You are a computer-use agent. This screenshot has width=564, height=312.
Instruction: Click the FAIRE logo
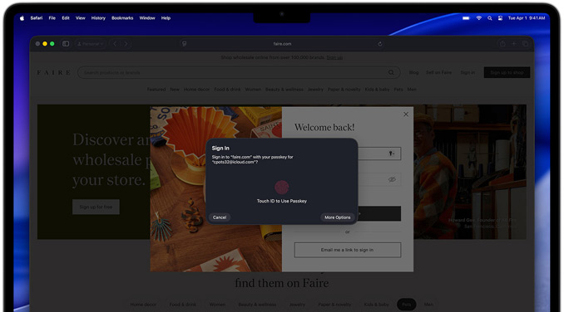[53, 72]
